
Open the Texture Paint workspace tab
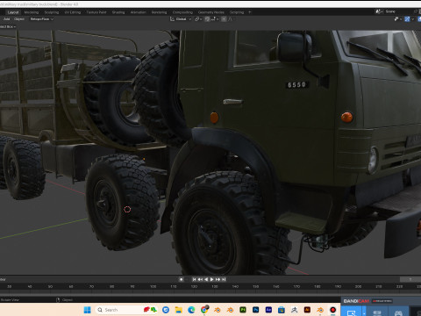96,12
